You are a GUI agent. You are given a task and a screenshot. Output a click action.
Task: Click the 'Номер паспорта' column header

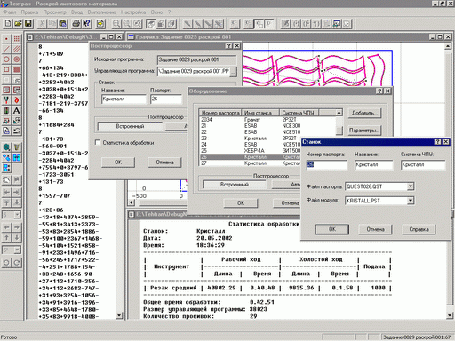[220, 113]
